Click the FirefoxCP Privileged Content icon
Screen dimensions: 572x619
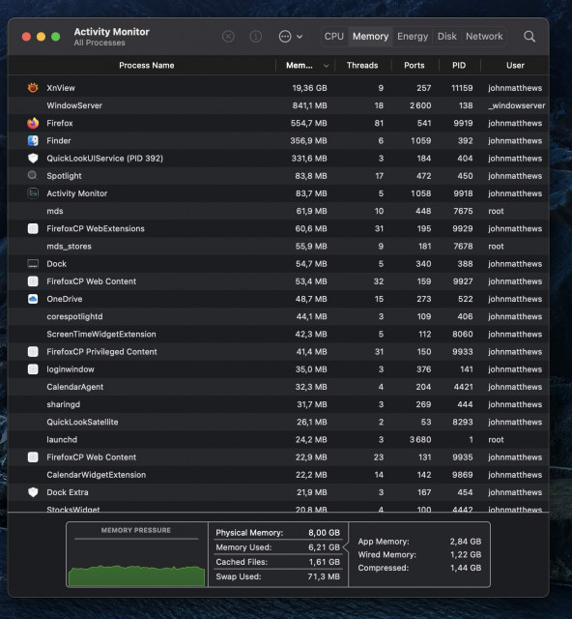coord(33,351)
